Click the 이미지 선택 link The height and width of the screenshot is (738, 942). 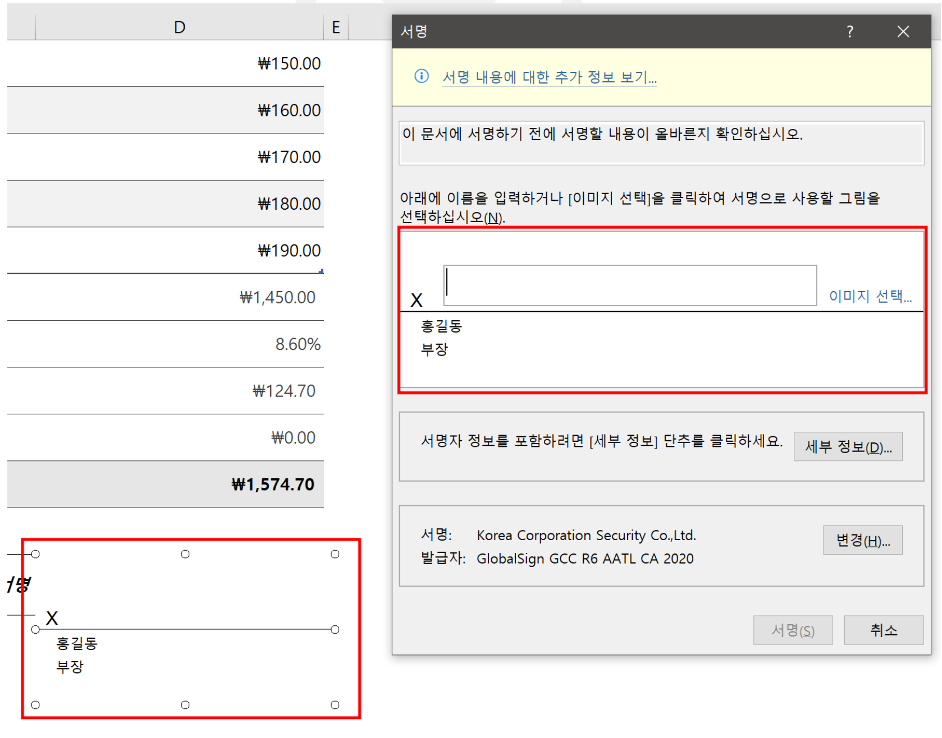coord(870,296)
